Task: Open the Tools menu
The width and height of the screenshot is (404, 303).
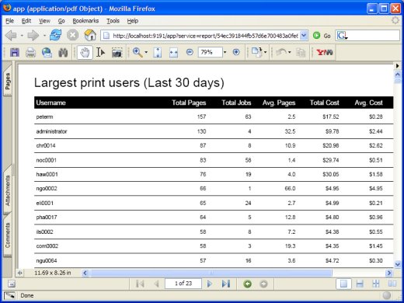Action: coord(113,21)
